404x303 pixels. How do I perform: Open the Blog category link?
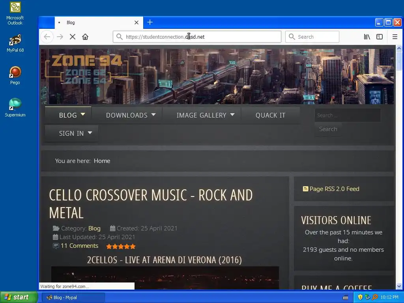[94, 228]
